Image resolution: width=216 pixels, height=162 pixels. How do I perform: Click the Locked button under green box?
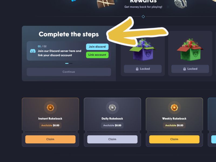pyautogui.click(x=190, y=69)
